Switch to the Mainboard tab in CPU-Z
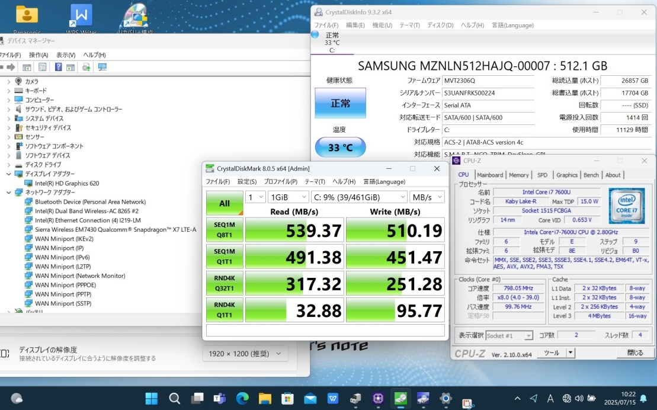 click(490, 175)
